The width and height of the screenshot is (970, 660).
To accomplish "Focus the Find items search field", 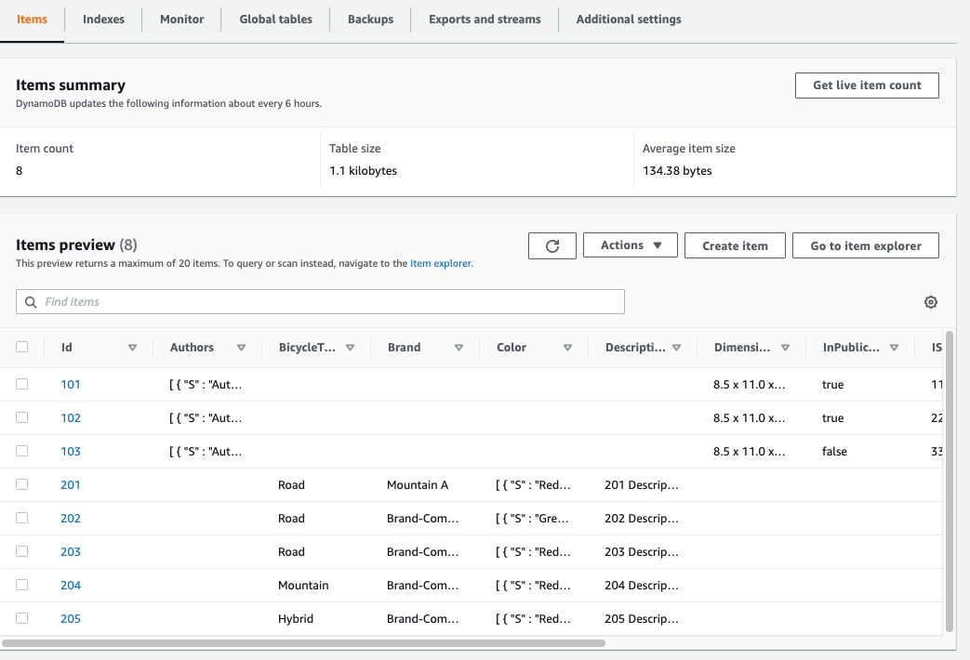I will pos(320,302).
